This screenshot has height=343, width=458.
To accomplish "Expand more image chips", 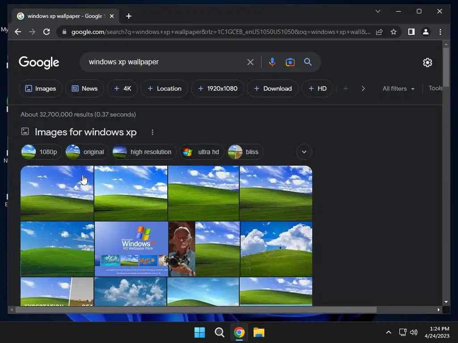I will coord(304,152).
